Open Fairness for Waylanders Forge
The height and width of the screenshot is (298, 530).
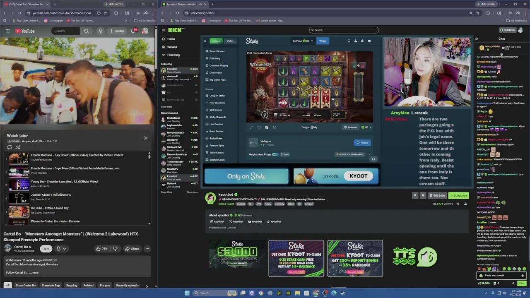pos(351,127)
